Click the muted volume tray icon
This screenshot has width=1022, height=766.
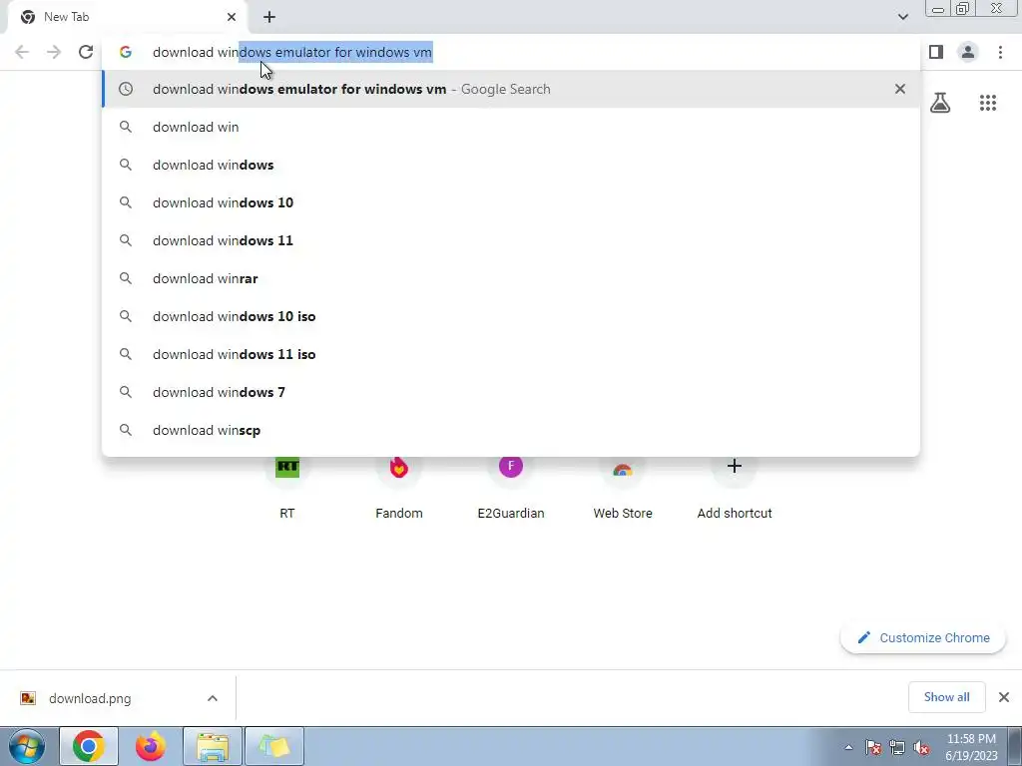click(921, 747)
